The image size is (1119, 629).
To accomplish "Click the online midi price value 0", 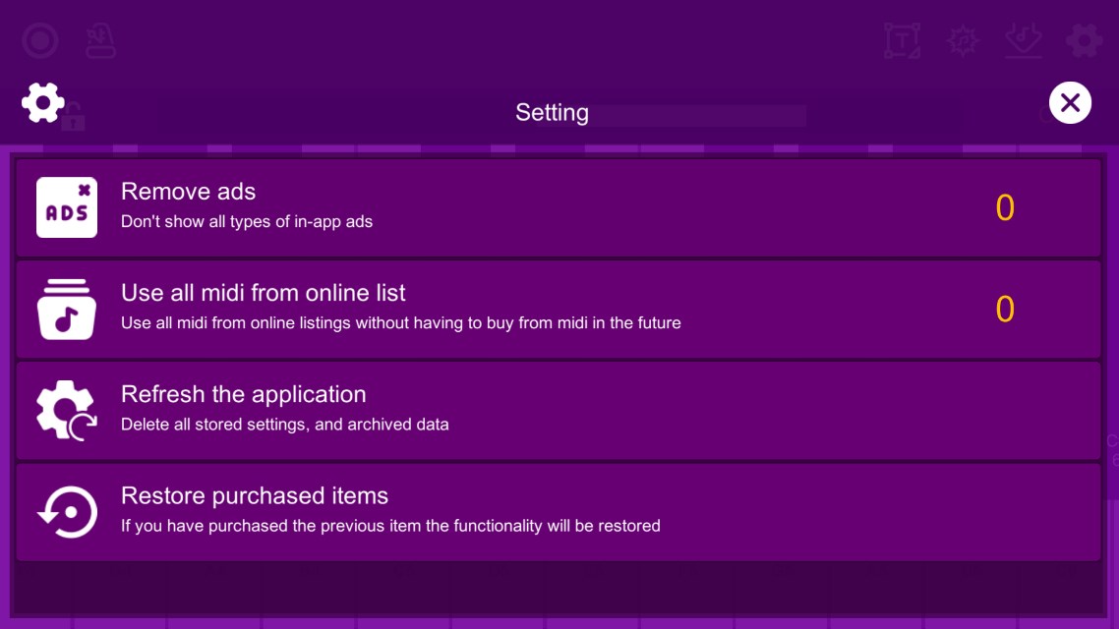I will (1004, 309).
